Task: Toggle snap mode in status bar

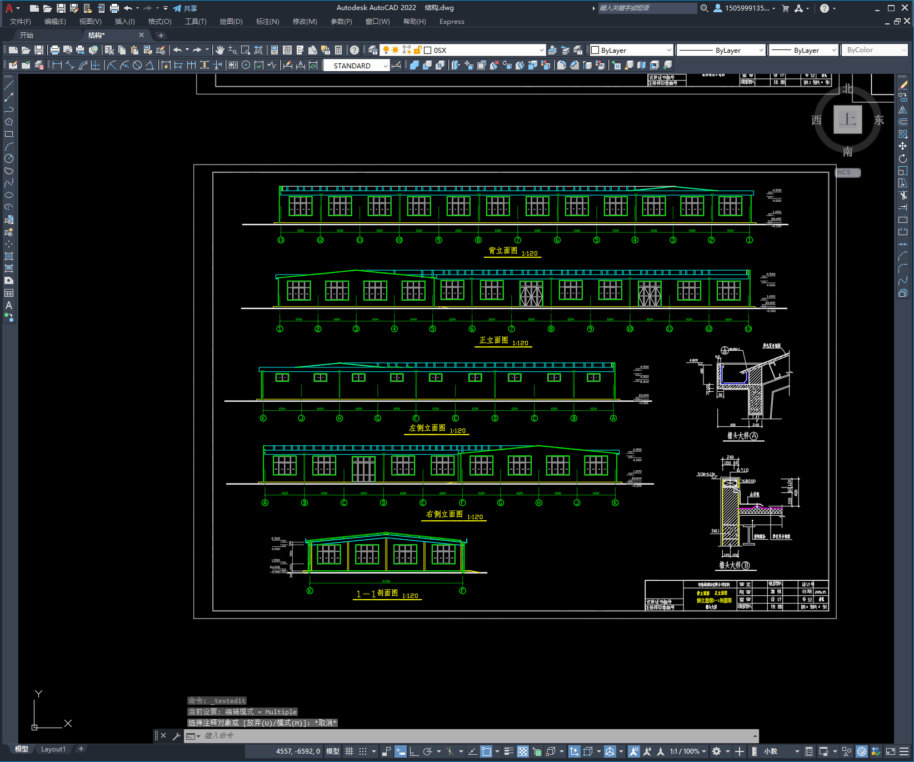Action: point(363,751)
